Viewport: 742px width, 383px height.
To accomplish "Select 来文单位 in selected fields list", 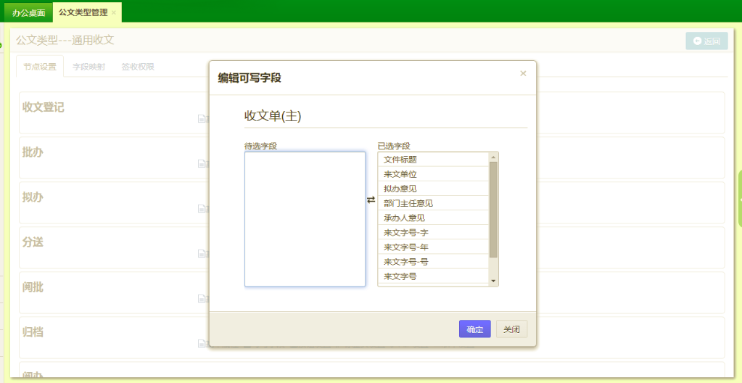I will (x=400, y=174).
